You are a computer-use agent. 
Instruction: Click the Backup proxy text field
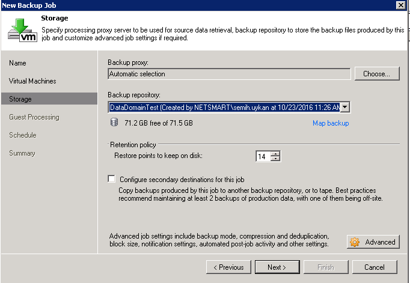[228, 74]
